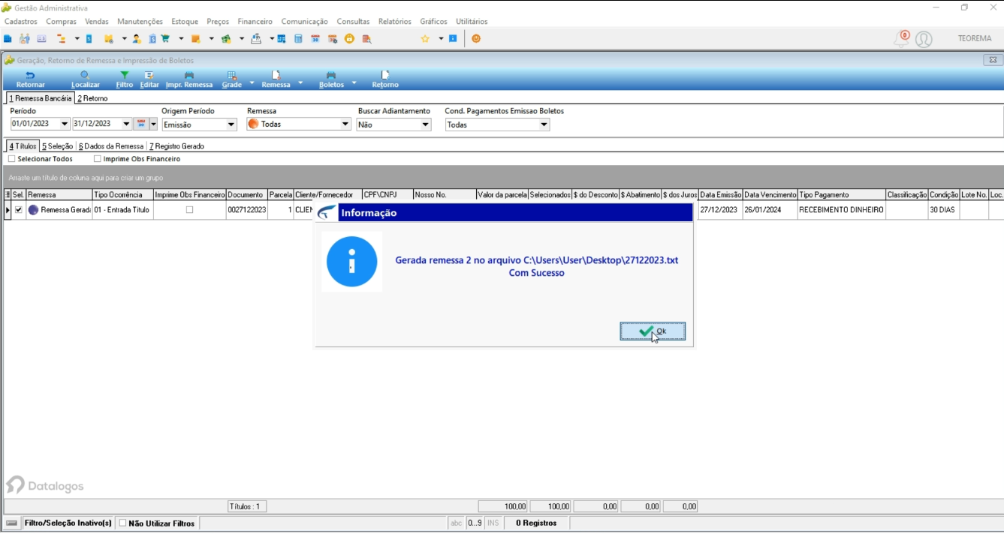Switch to the 5 Seleção tab

pyautogui.click(x=57, y=146)
